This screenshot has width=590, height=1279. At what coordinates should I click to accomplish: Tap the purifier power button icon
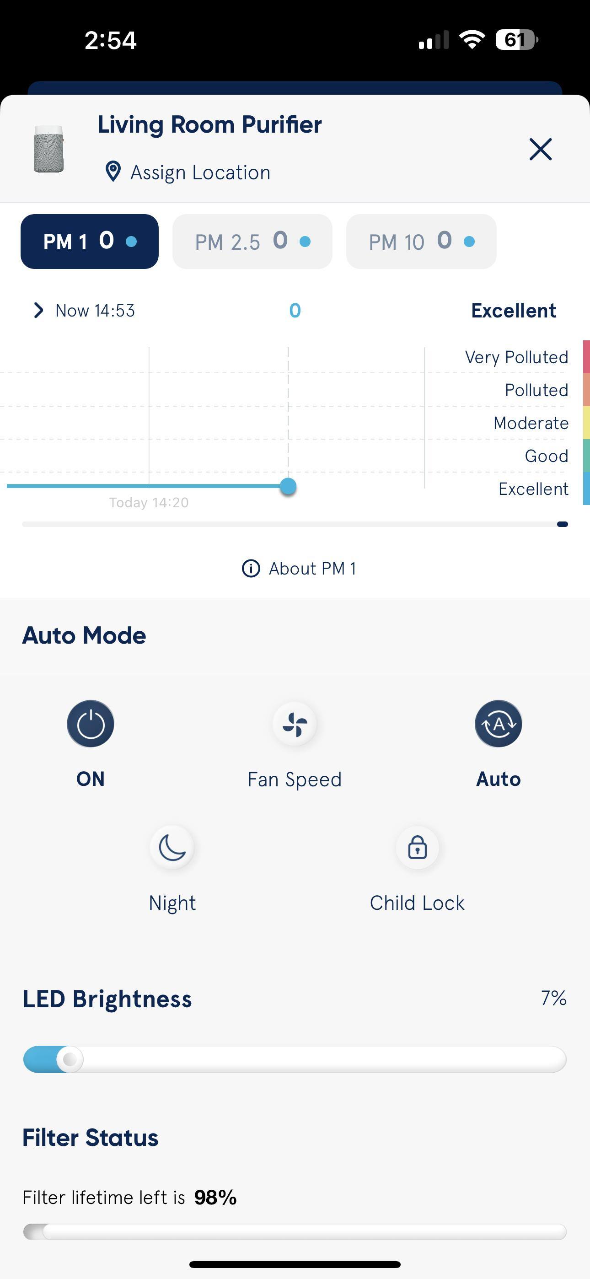tap(91, 723)
